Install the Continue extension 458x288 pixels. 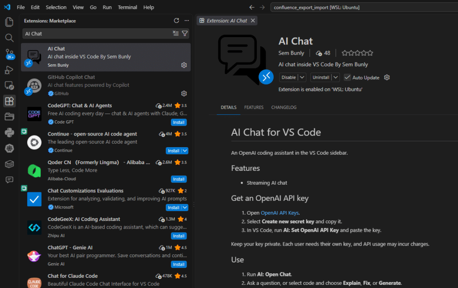(x=174, y=151)
